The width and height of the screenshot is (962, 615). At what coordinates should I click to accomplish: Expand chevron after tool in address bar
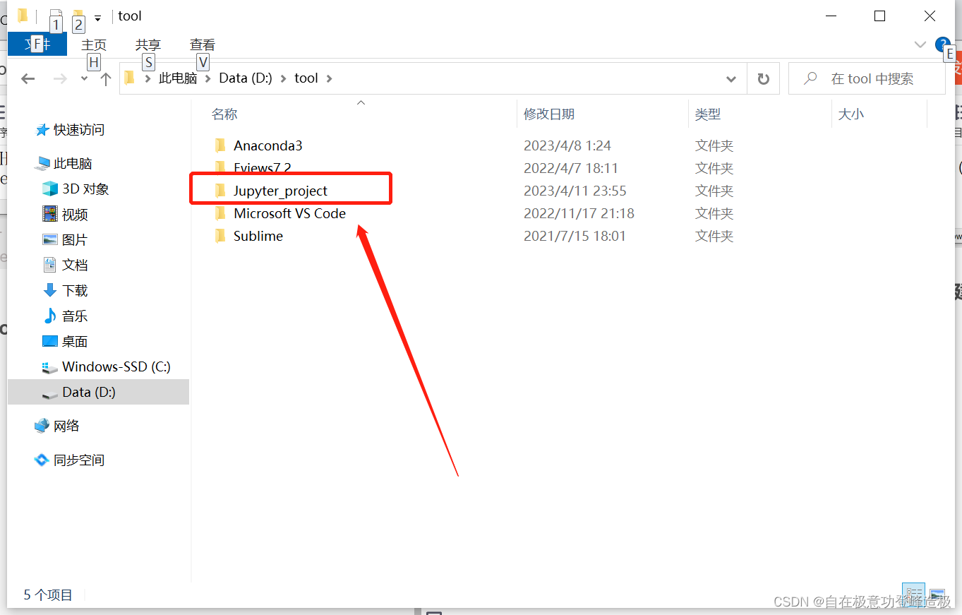tap(329, 78)
